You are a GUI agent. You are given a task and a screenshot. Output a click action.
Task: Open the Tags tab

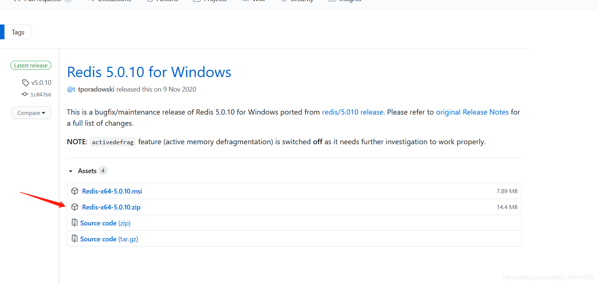(18, 32)
